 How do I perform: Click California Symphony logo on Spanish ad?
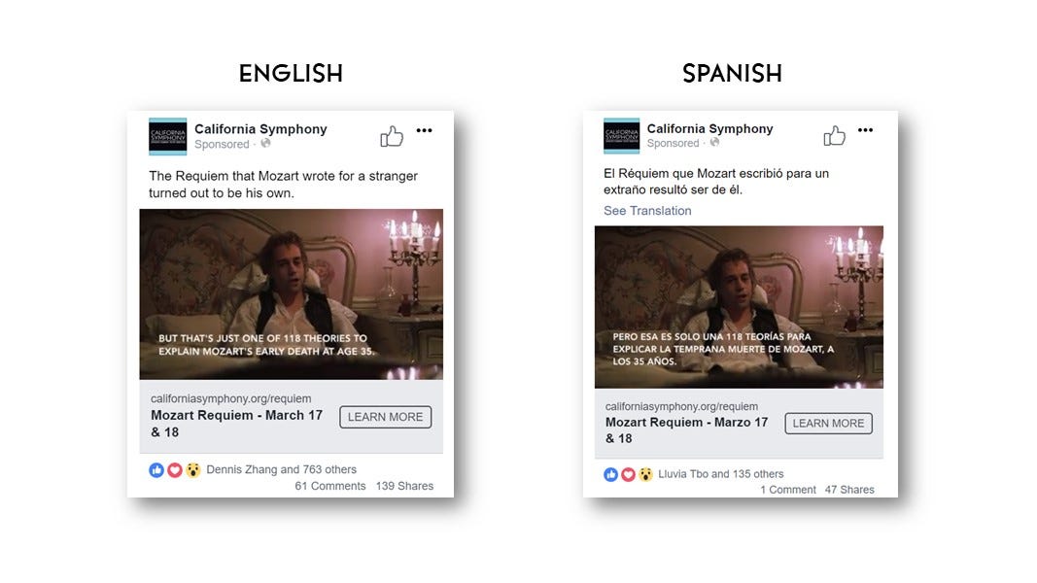622,135
